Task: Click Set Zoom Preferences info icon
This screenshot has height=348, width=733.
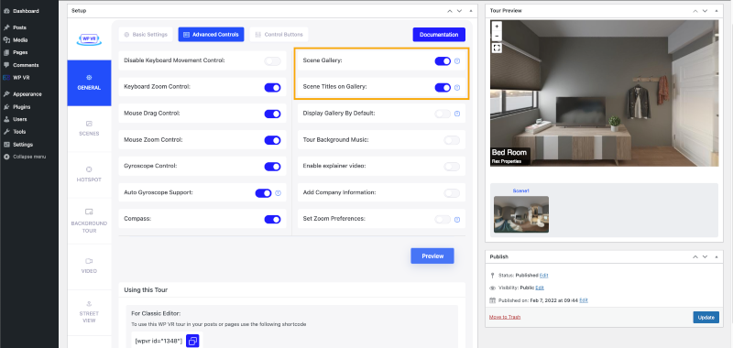Action: 457,219
